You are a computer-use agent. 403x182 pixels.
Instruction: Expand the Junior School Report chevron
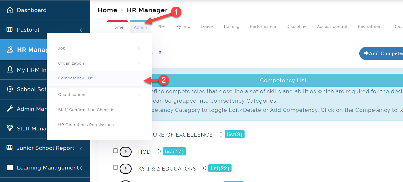pos(81,148)
